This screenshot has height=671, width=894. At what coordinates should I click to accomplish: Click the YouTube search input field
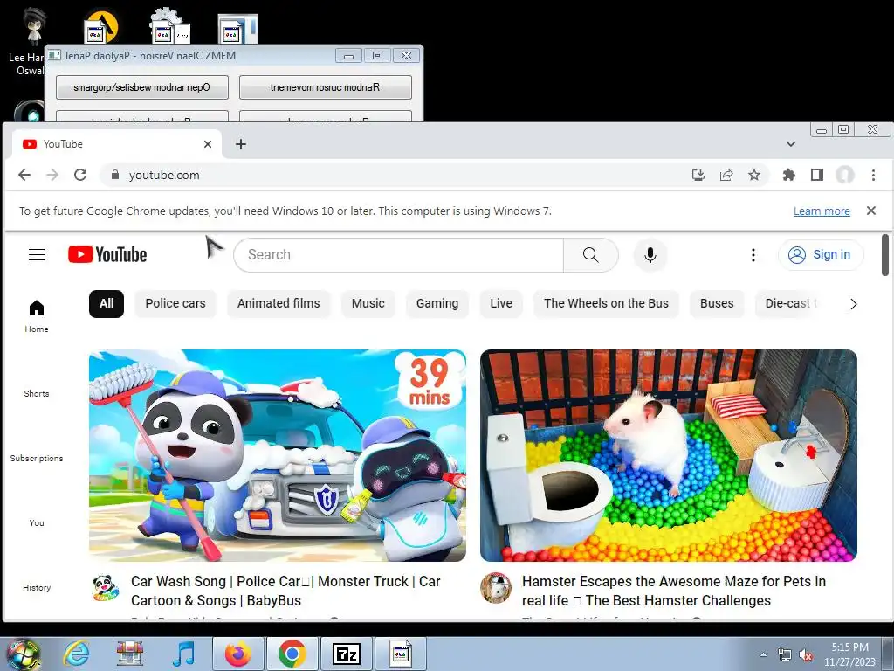398,254
